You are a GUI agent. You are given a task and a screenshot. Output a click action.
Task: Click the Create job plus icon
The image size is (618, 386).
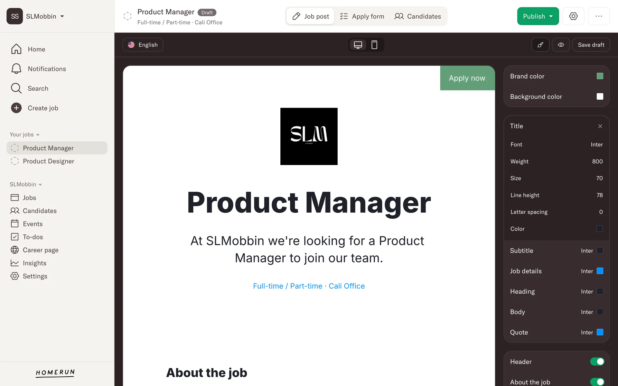[16, 108]
